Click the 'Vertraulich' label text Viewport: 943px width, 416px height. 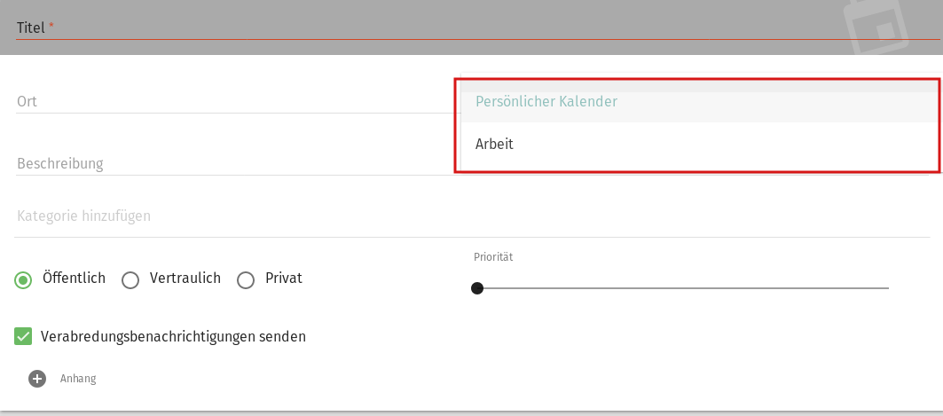[185, 279]
